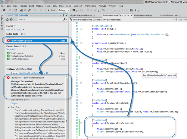This screenshot has height=139, width=187.
Task: Open the Run... dropdown arrow
Action: 23,30
